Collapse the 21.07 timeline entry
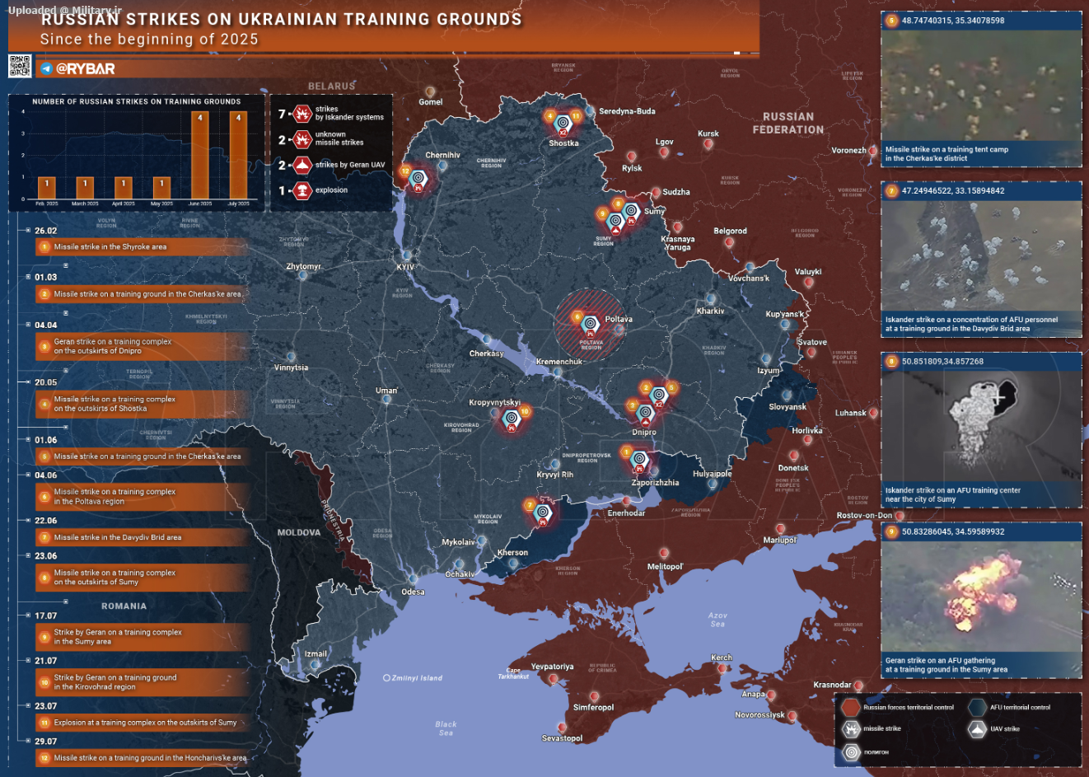 [28, 661]
